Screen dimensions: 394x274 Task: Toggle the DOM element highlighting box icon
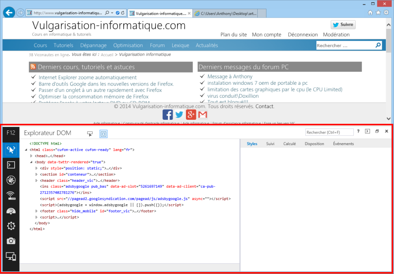click(103, 134)
